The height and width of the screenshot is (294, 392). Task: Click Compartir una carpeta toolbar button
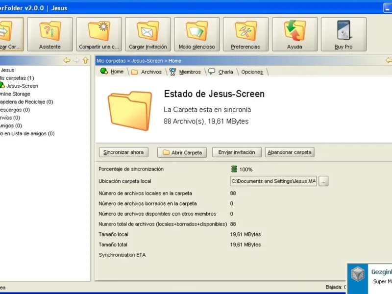(99, 34)
